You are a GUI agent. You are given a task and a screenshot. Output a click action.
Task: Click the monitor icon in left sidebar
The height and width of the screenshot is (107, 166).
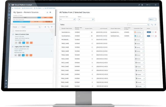pyautogui.click(x=9, y=24)
